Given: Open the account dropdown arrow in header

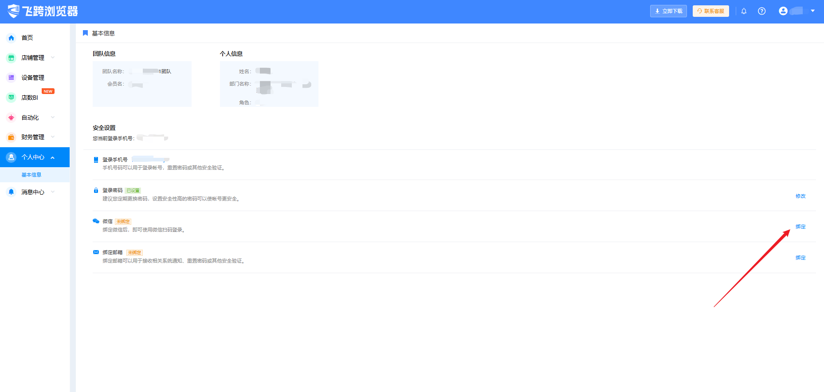Looking at the screenshot, I should pyautogui.click(x=812, y=11).
